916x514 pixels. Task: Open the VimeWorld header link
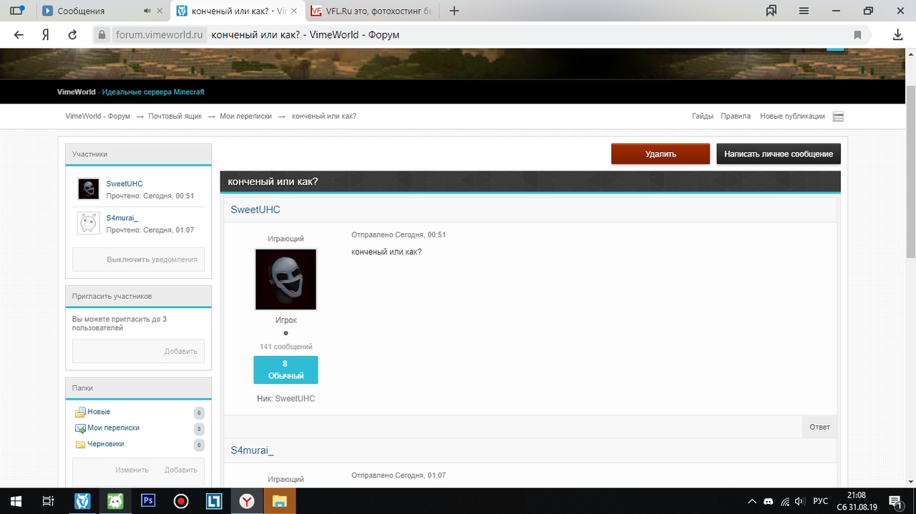[x=77, y=92]
